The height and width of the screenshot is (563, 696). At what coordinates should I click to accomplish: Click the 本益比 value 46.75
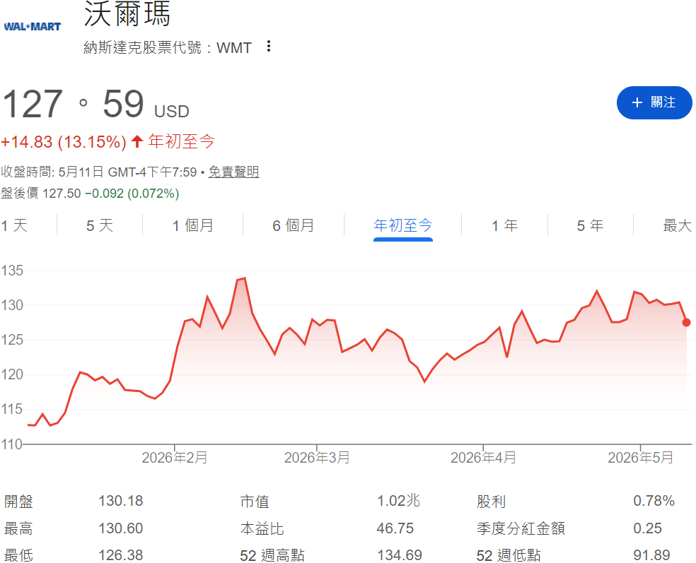pyautogui.click(x=395, y=528)
